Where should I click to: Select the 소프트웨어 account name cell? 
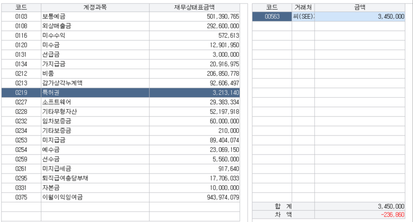click(57, 102)
